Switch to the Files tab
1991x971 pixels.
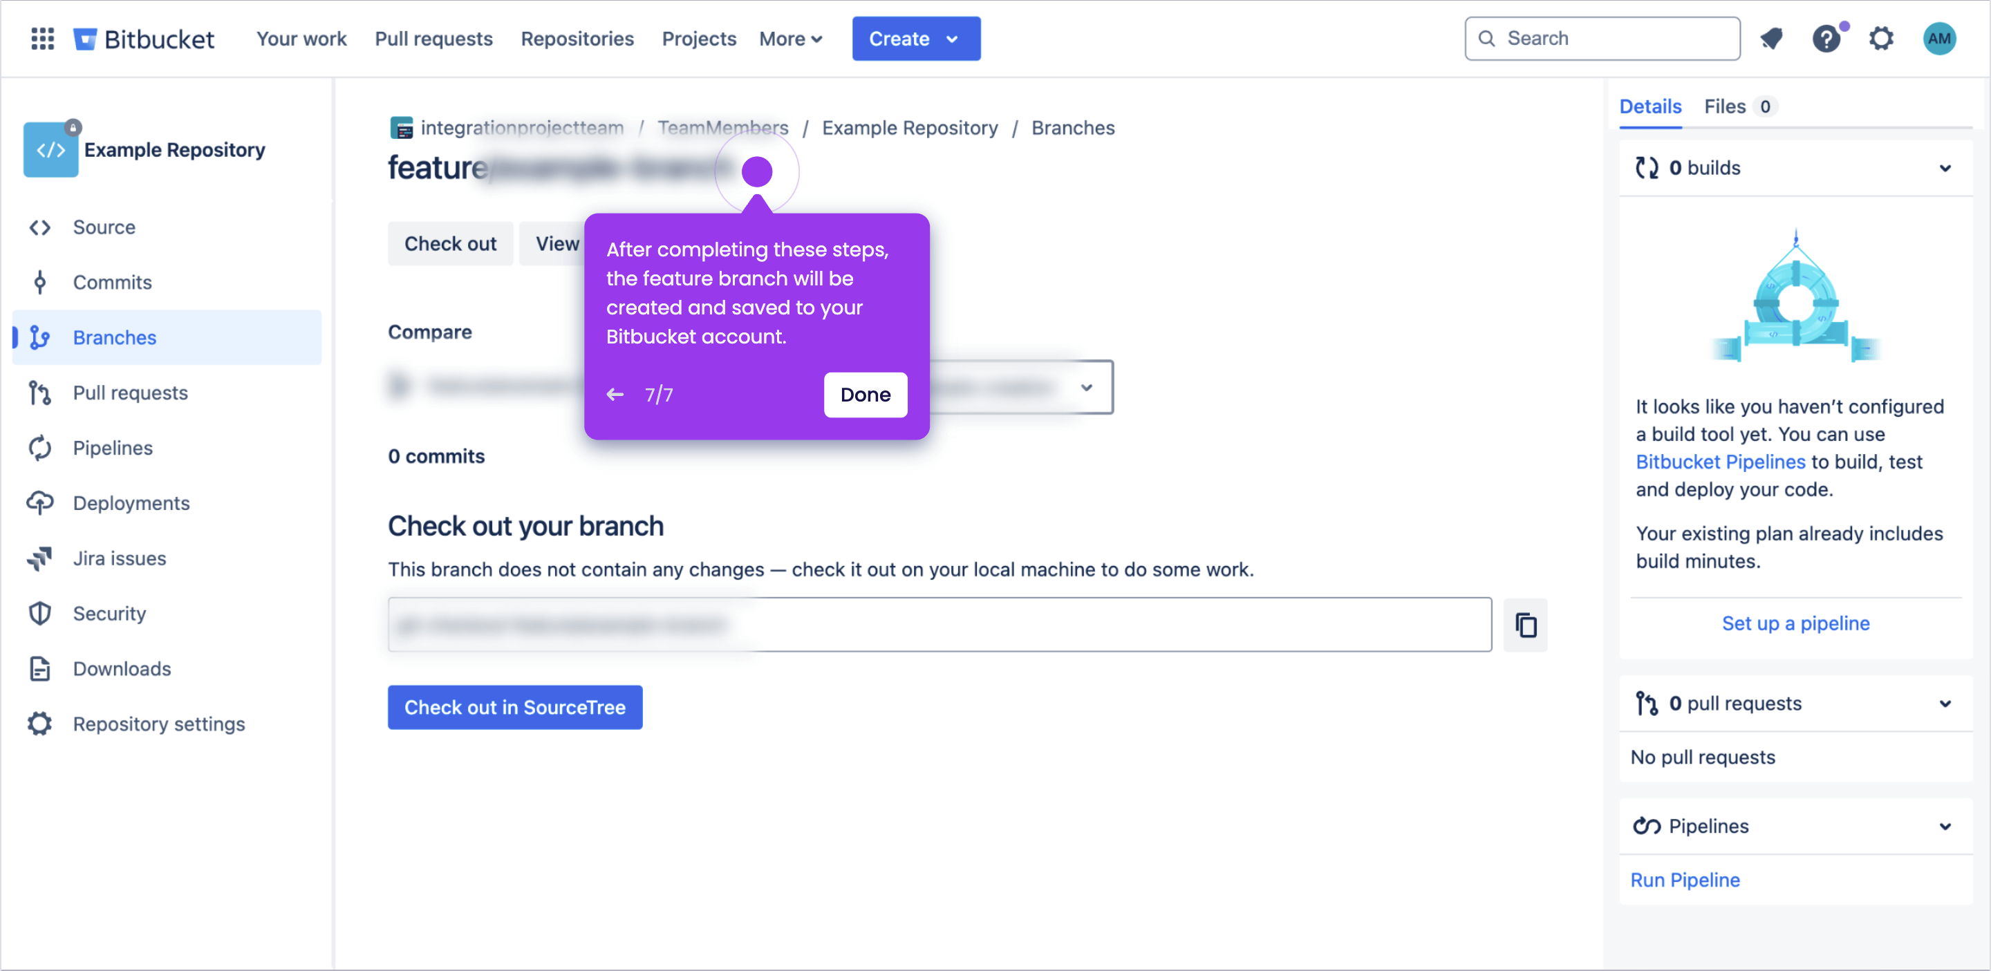[1740, 106]
